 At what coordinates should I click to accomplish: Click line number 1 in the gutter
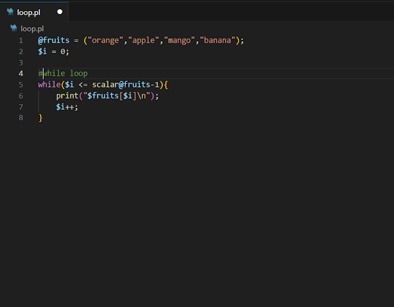(21, 41)
